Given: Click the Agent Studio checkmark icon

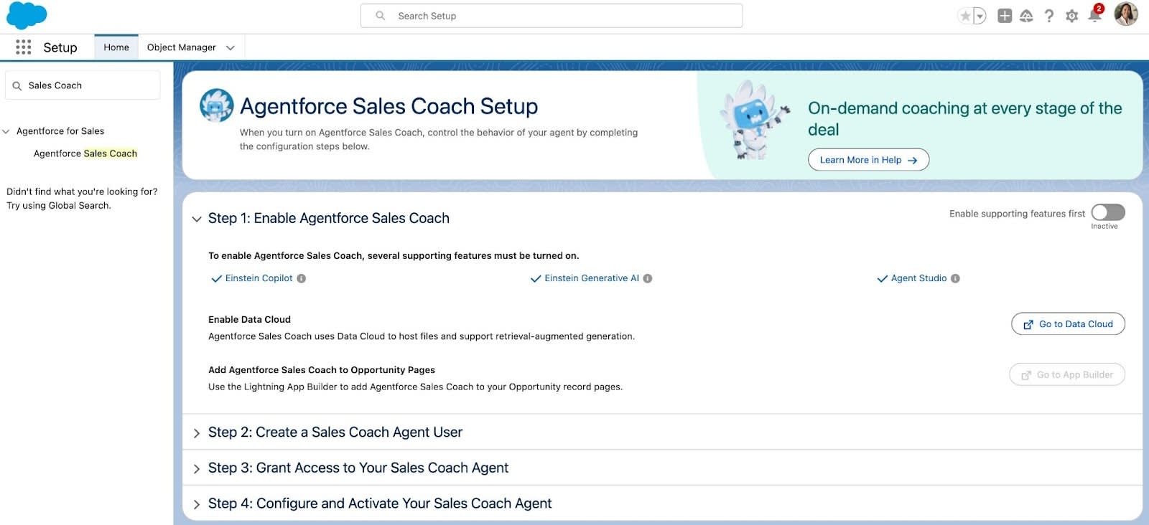Looking at the screenshot, I should [x=883, y=279].
